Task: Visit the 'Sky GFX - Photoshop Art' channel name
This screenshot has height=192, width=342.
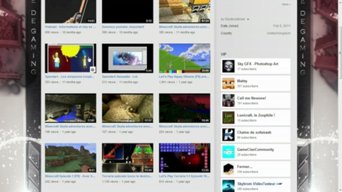Action: [258, 64]
